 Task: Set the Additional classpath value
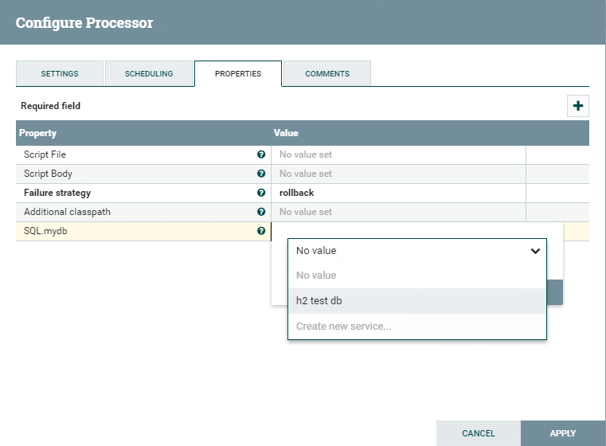(398, 212)
